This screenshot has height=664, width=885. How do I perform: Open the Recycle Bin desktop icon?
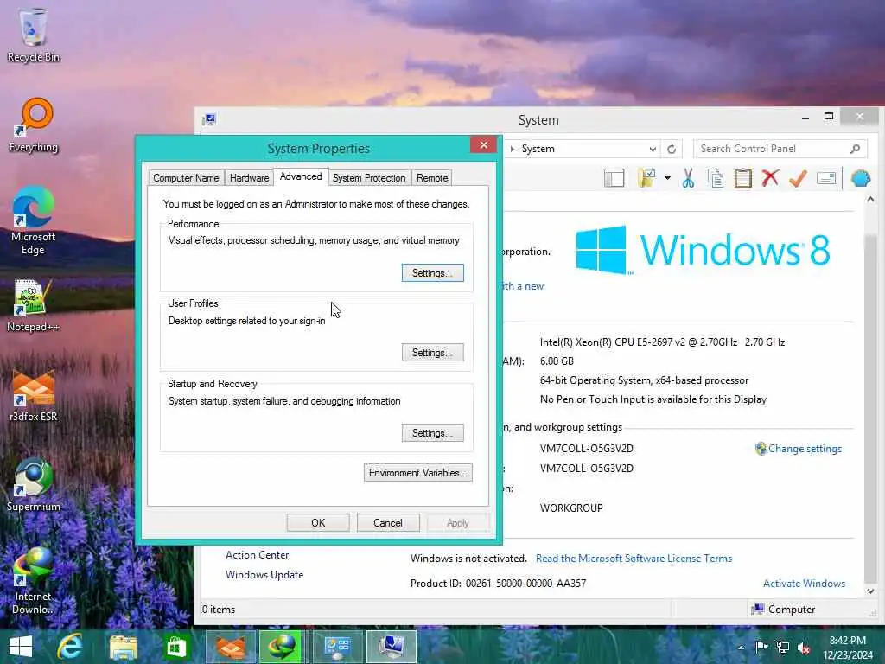click(34, 35)
